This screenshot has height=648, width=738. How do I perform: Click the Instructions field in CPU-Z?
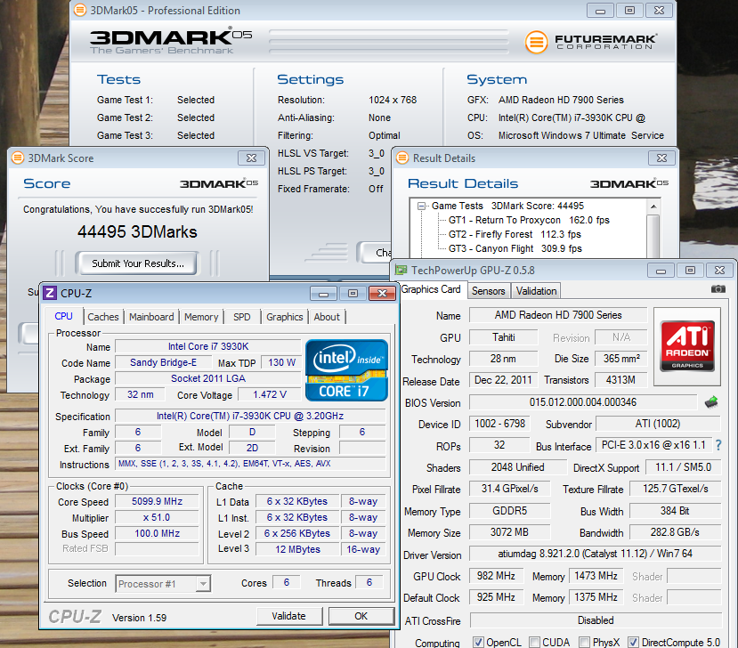click(250, 464)
